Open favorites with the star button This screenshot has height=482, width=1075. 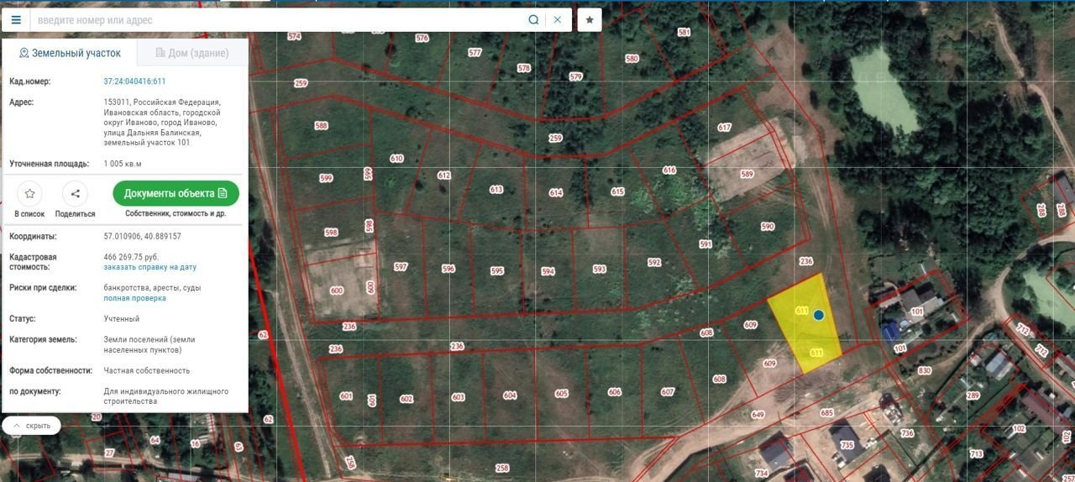[590, 20]
